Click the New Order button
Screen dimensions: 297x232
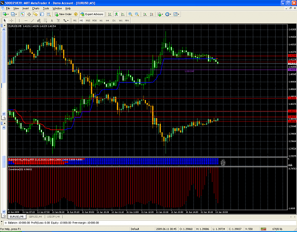(x=63, y=14)
